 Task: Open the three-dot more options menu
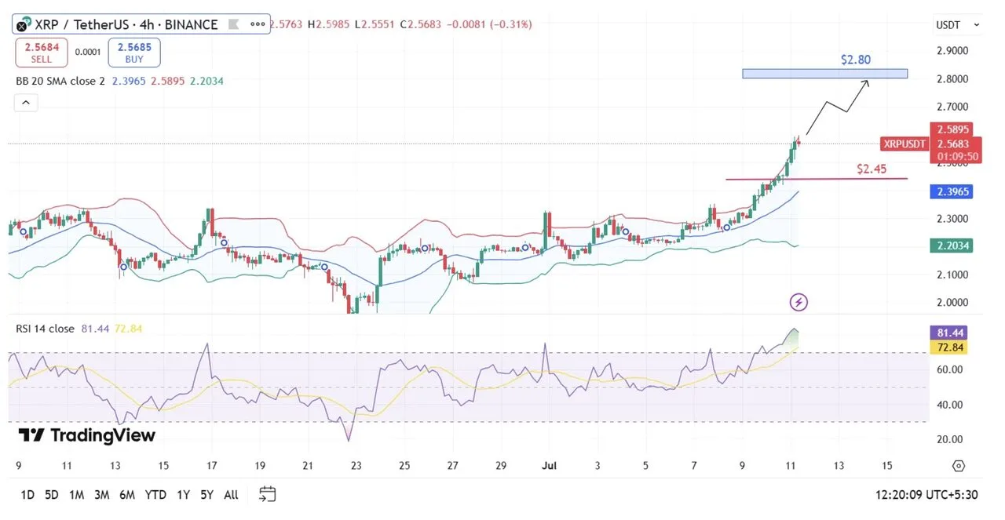(258, 24)
